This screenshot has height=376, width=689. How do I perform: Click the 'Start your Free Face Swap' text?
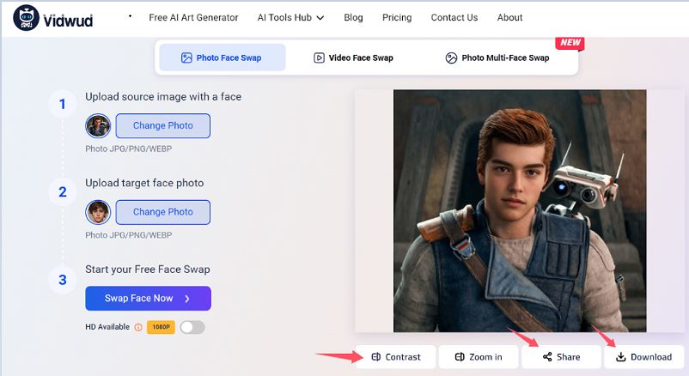[148, 270]
